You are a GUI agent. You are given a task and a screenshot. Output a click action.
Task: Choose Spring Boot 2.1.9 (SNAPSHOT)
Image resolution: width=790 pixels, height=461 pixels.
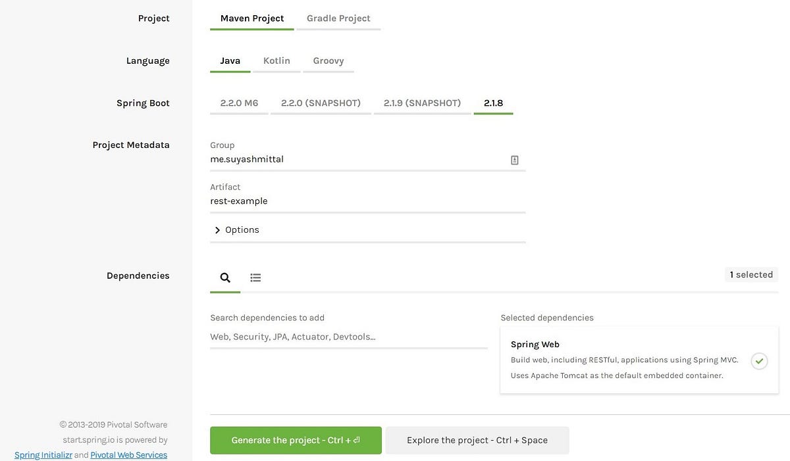tap(422, 103)
